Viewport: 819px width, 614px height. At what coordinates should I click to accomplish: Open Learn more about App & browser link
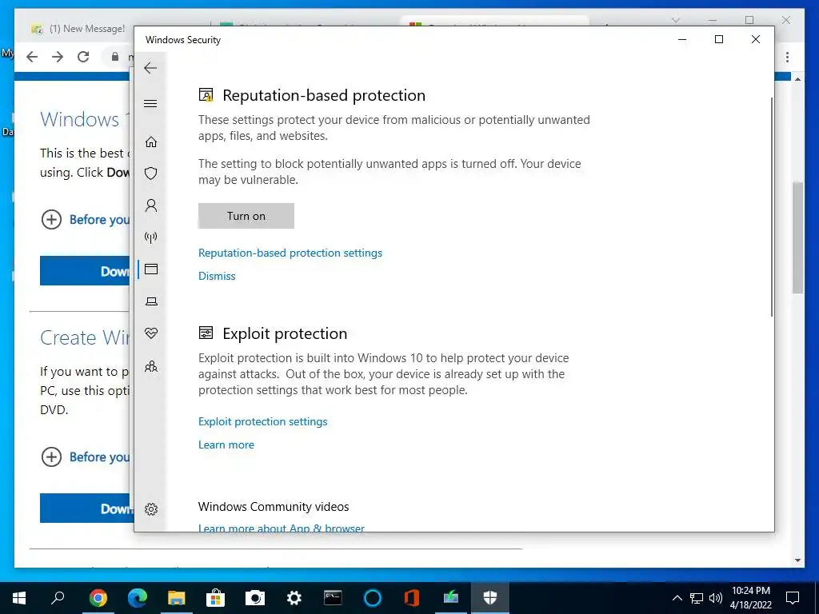tap(281, 528)
